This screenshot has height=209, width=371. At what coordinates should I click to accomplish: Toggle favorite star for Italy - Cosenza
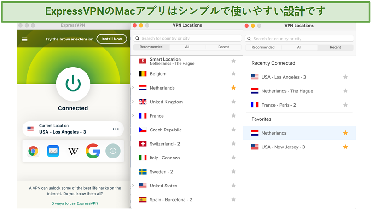233,158
